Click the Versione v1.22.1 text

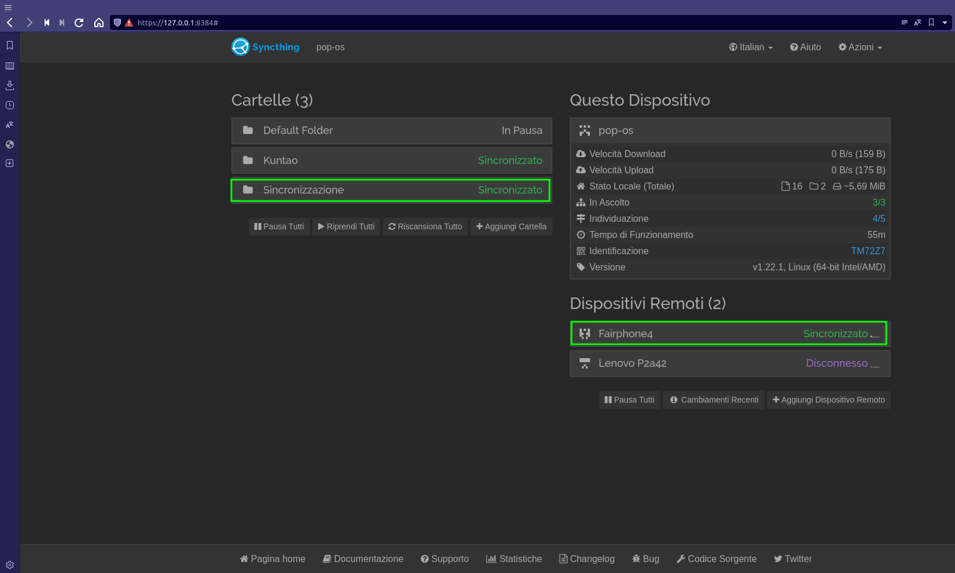point(819,267)
